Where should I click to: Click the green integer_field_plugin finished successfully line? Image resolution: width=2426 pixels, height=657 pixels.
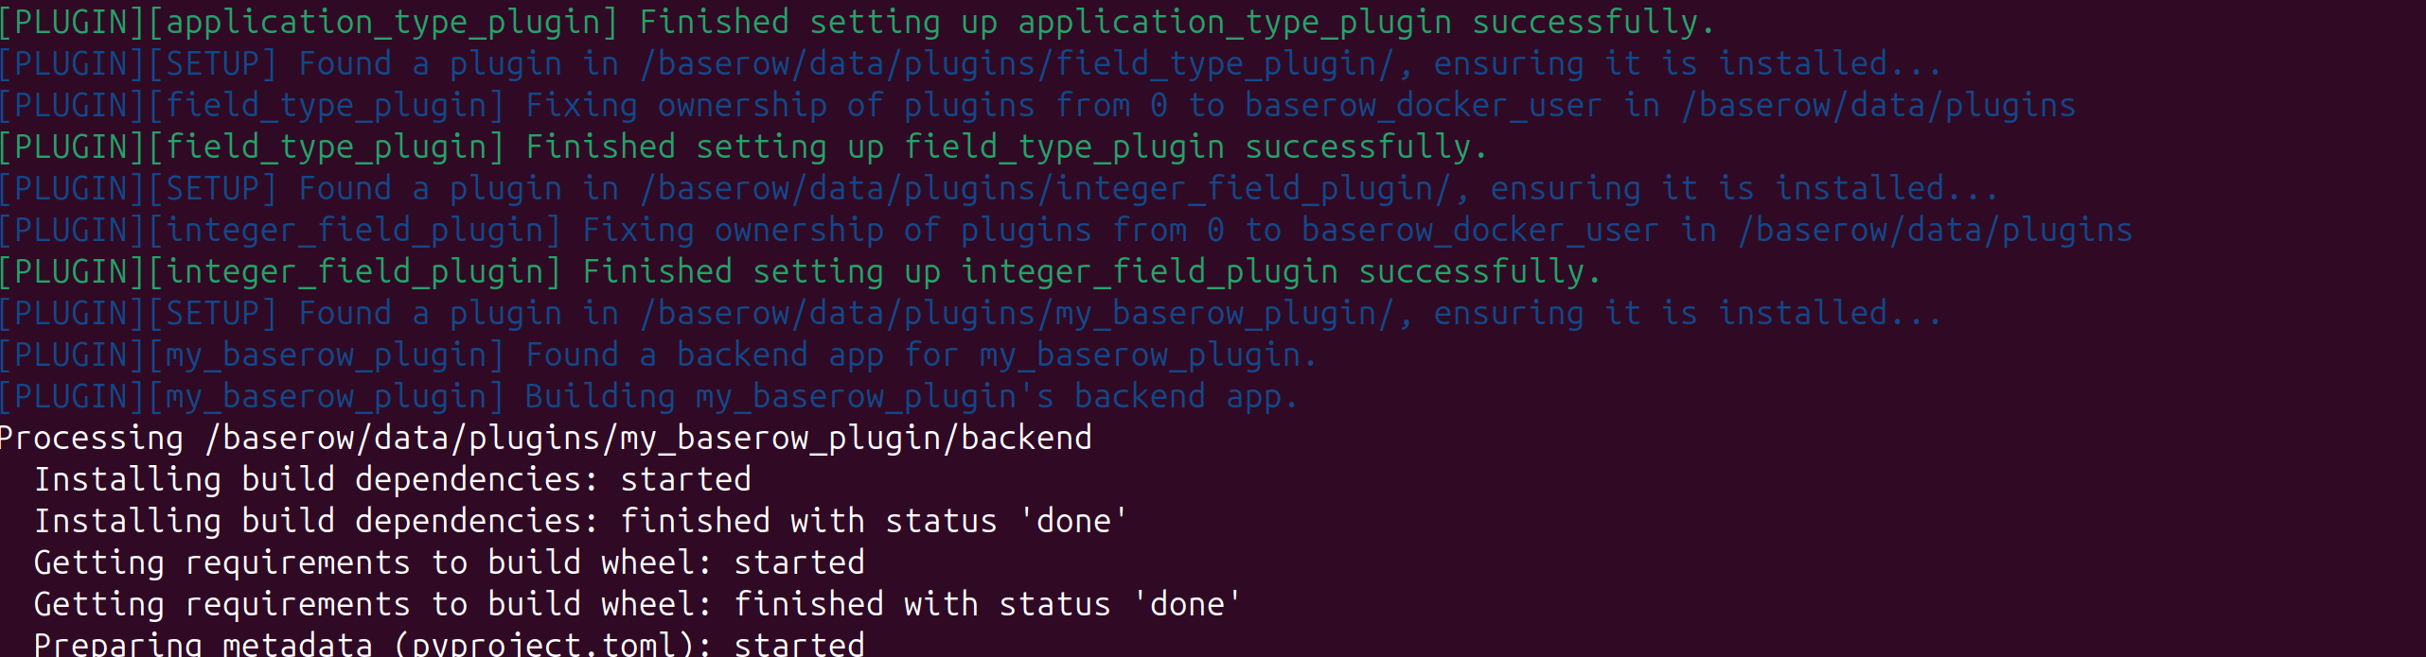point(801,272)
